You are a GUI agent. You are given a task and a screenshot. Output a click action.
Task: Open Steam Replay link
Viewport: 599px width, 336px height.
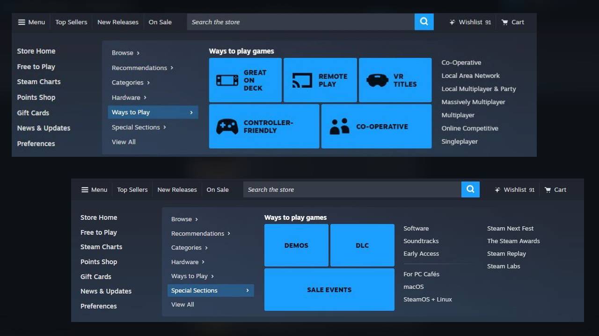[x=506, y=253]
